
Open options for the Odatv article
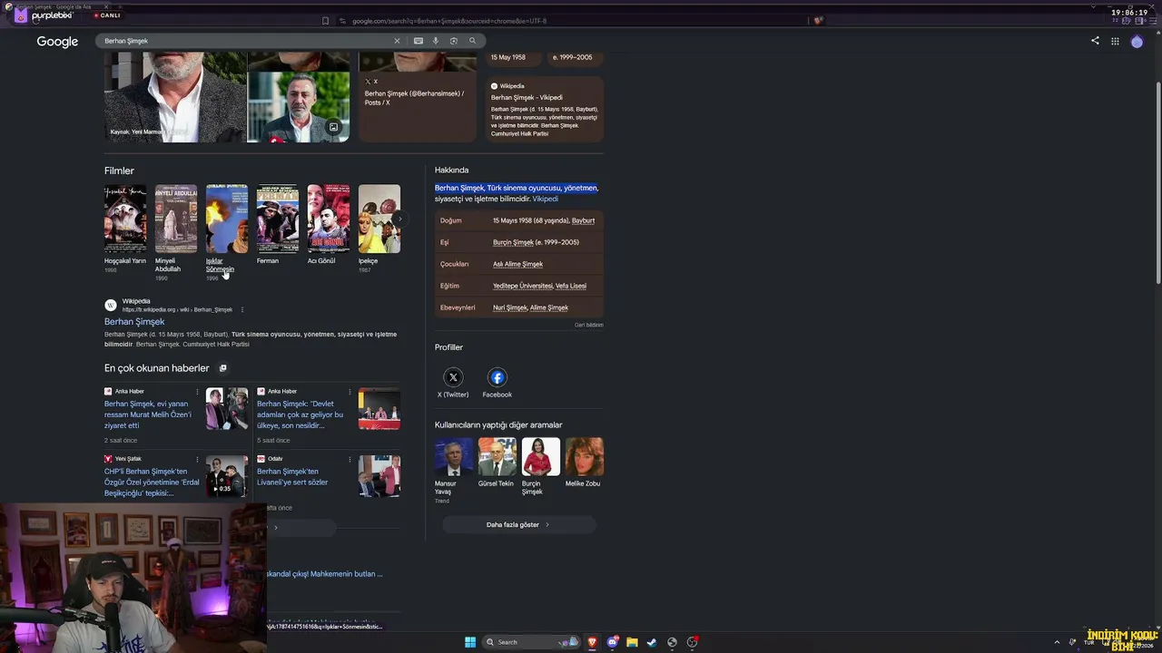[350, 459]
